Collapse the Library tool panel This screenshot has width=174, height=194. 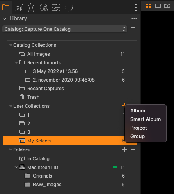pos(5,19)
